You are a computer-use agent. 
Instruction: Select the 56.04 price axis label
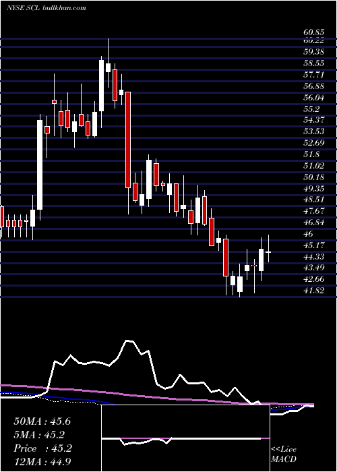point(313,98)
